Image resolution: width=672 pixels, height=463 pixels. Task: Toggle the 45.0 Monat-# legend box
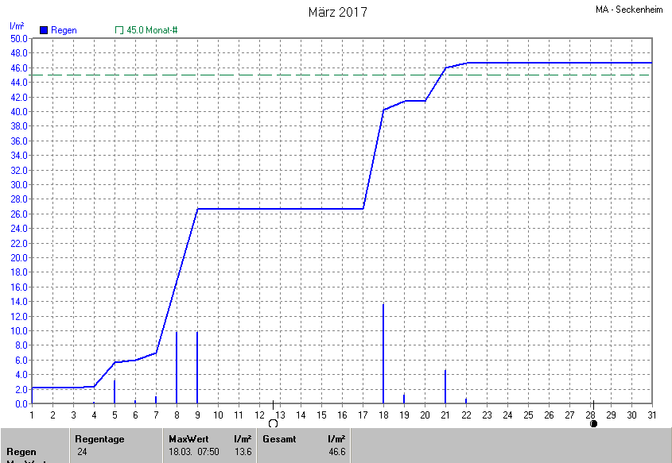point(119,30)
